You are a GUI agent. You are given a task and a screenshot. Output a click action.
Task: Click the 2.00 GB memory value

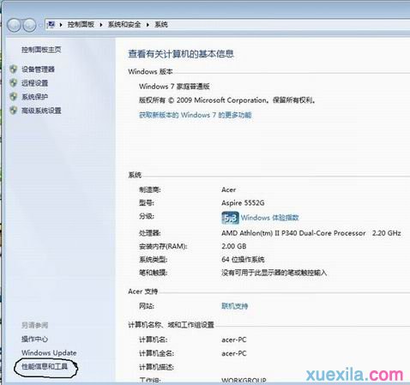click(234, 246)
